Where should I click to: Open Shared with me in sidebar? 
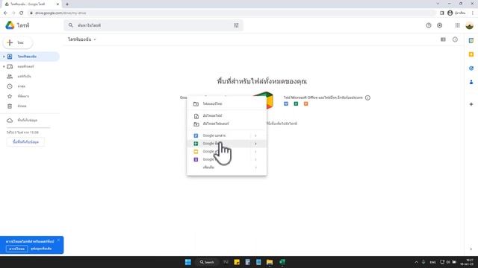tap(30, 77)
